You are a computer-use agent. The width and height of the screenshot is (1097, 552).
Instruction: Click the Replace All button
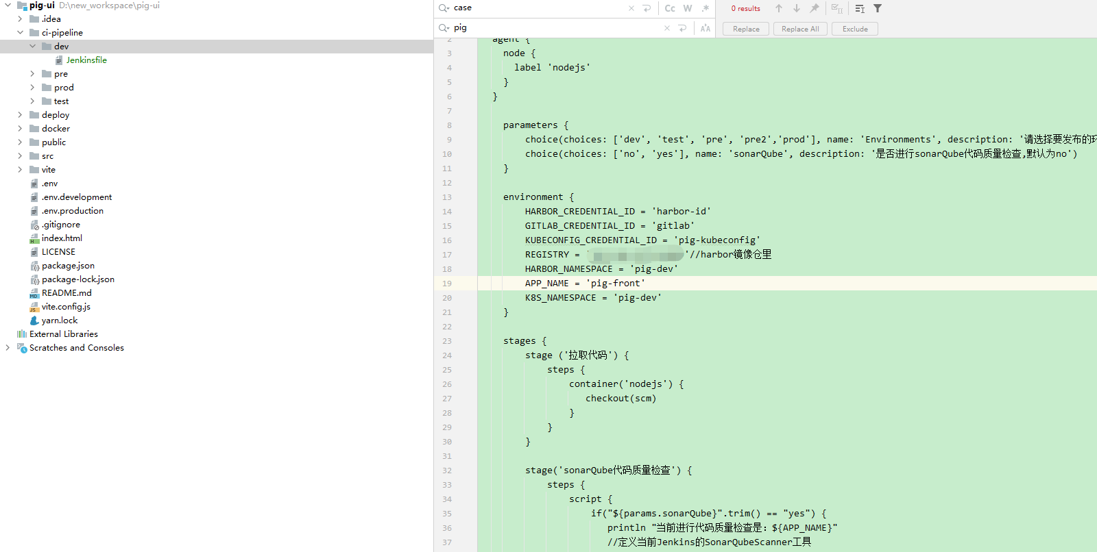point(800,29)
